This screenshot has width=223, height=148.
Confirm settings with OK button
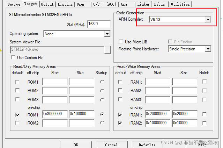point(76,145)
